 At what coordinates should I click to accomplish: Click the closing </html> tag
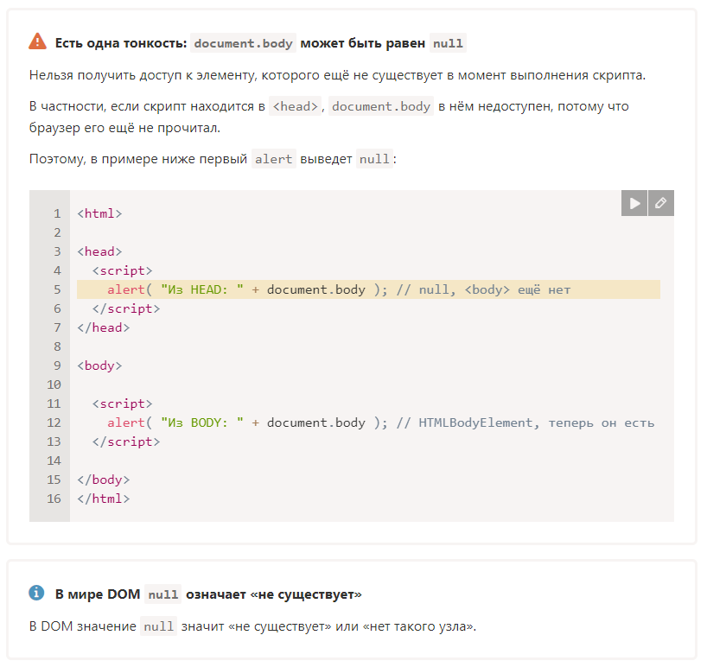103,499
